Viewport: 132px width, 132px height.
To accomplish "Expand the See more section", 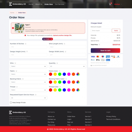I will [48, 39].
